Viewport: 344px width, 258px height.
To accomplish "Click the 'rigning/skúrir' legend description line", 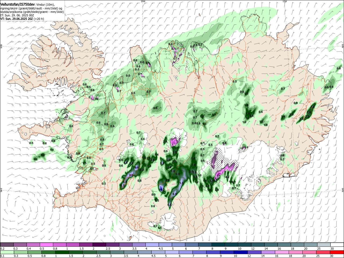I will click(x=31, y=8).
